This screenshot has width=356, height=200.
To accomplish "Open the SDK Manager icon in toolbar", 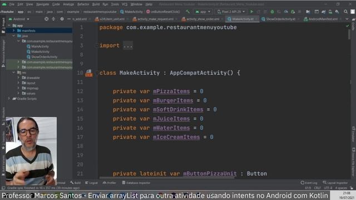I will click(337, 12).
